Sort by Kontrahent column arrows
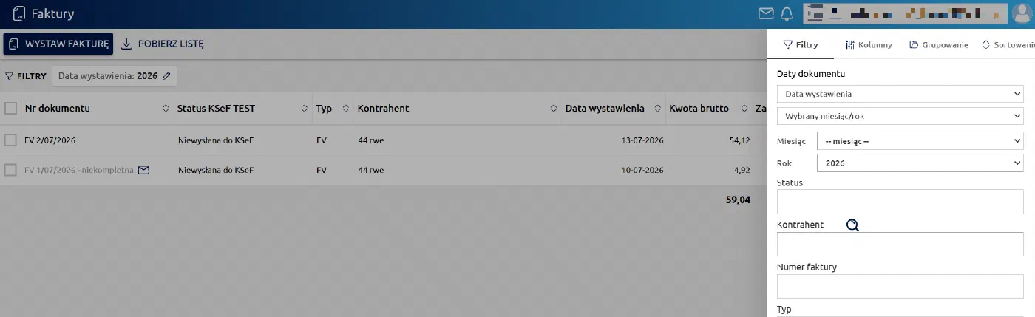 (x=554, y=109)
